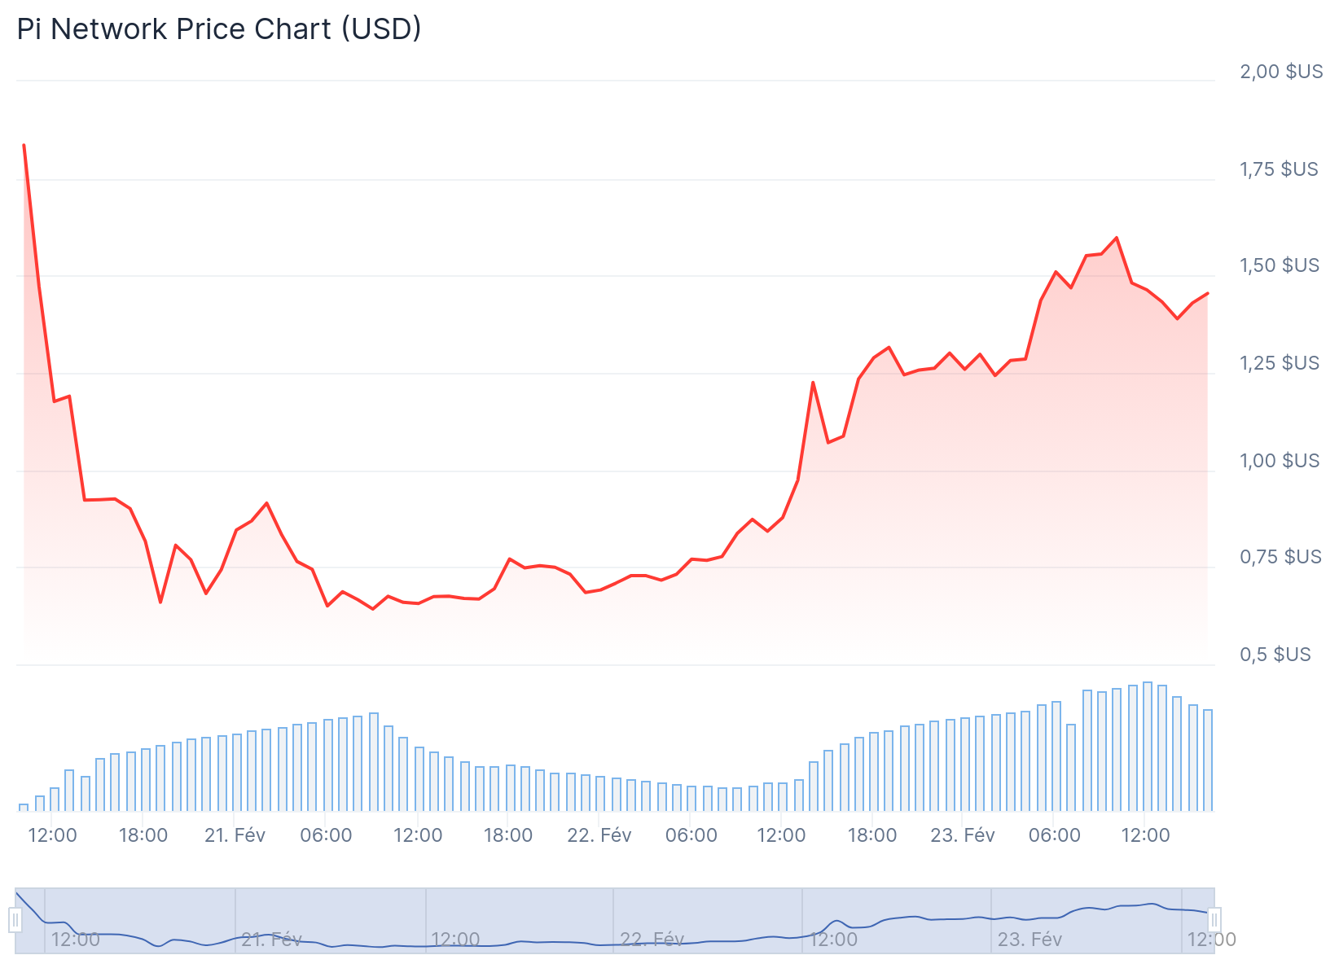Image resolution: width=1339 pixels, height=977 pixels.
Task: Click the 1,25 $US price level label
Action: tap(1280, 363)
